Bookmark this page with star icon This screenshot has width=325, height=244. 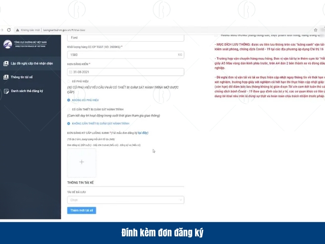315,30
